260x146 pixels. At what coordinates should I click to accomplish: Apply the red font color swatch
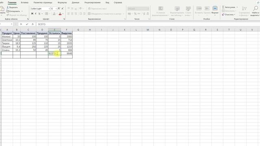tap(60, 14)
